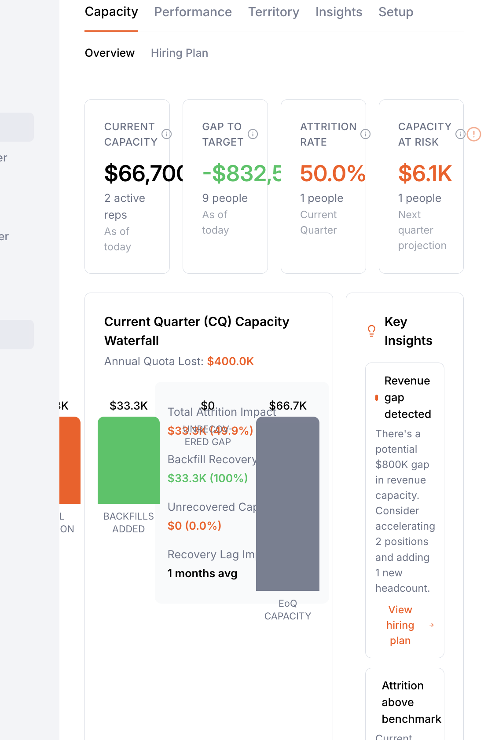Image resolution: width=484 pixels, height=740 pixels.
Task: Select the Capacity tab
Action: pyautogui.click(x=111, y=12)
